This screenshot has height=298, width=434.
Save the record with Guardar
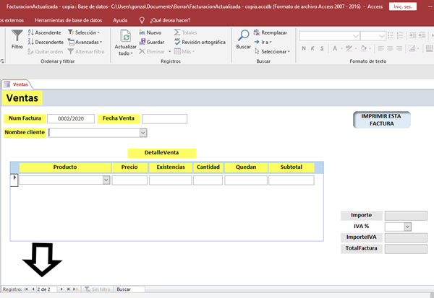coord(150,42)
